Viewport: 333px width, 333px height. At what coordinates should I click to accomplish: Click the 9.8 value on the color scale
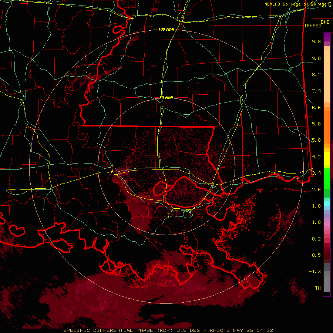(x=316, y=41)
